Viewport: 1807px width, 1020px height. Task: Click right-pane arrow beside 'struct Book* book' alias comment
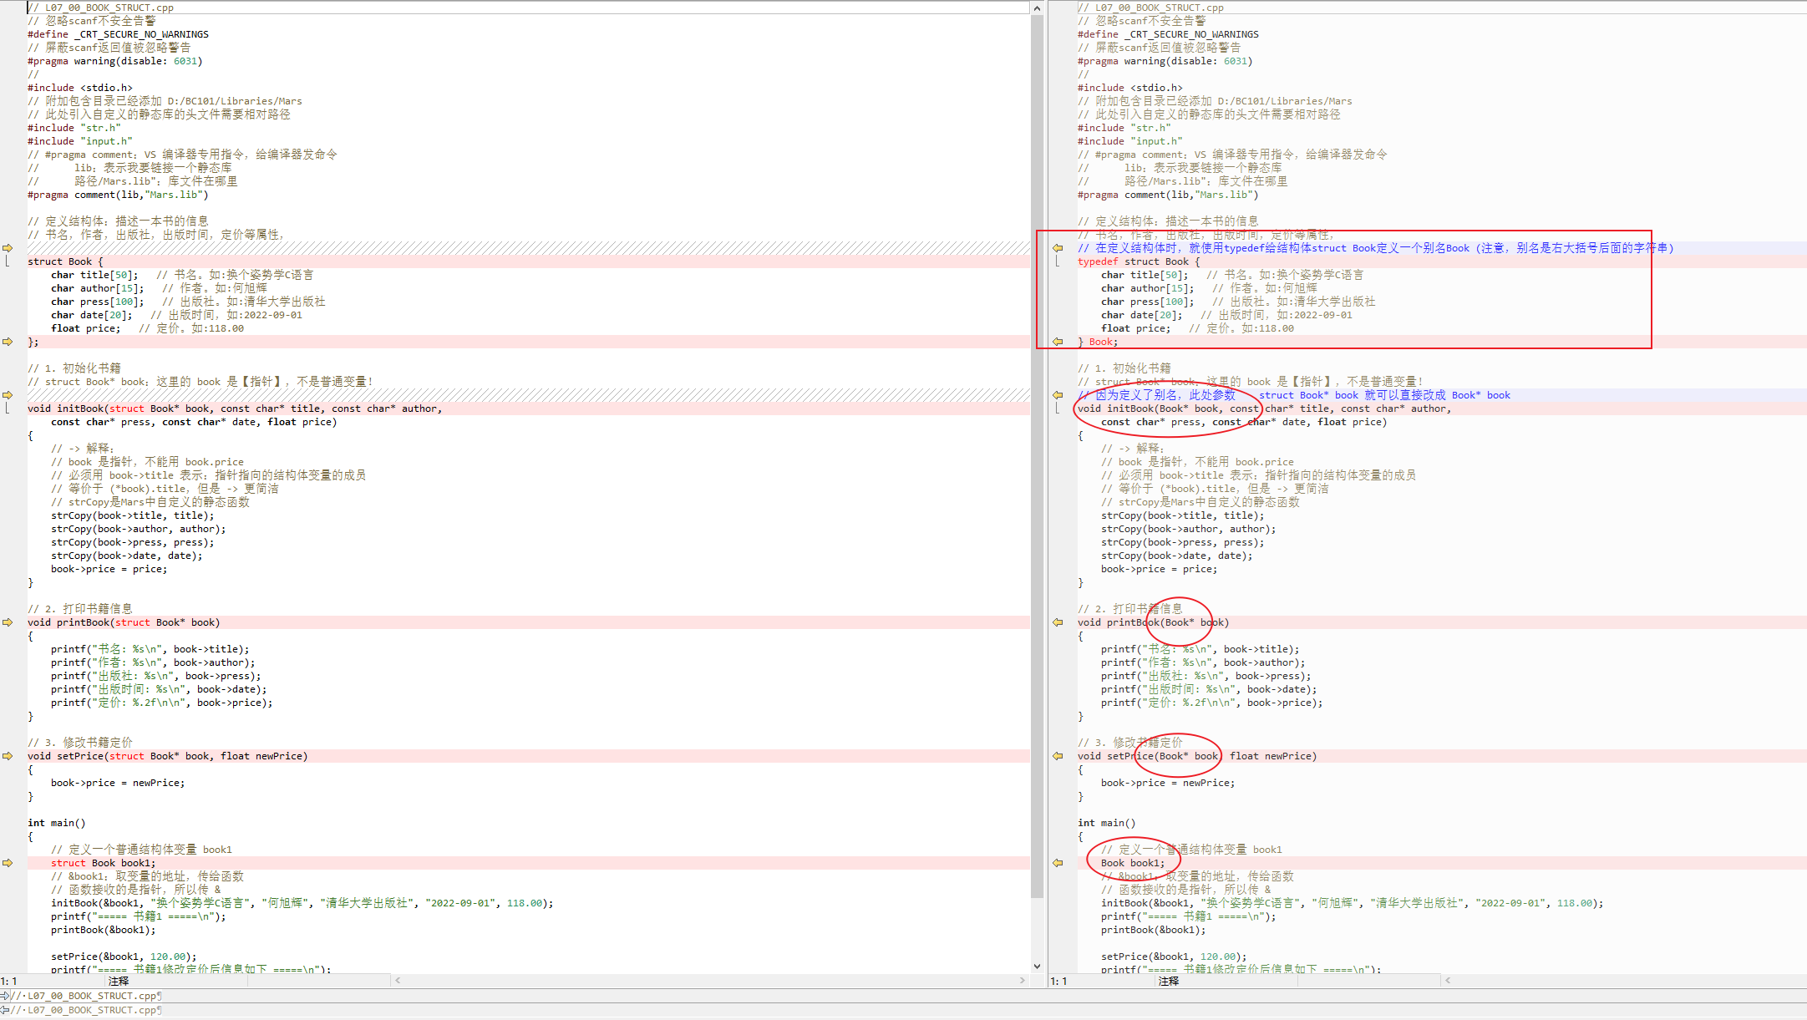point(1058,395)
